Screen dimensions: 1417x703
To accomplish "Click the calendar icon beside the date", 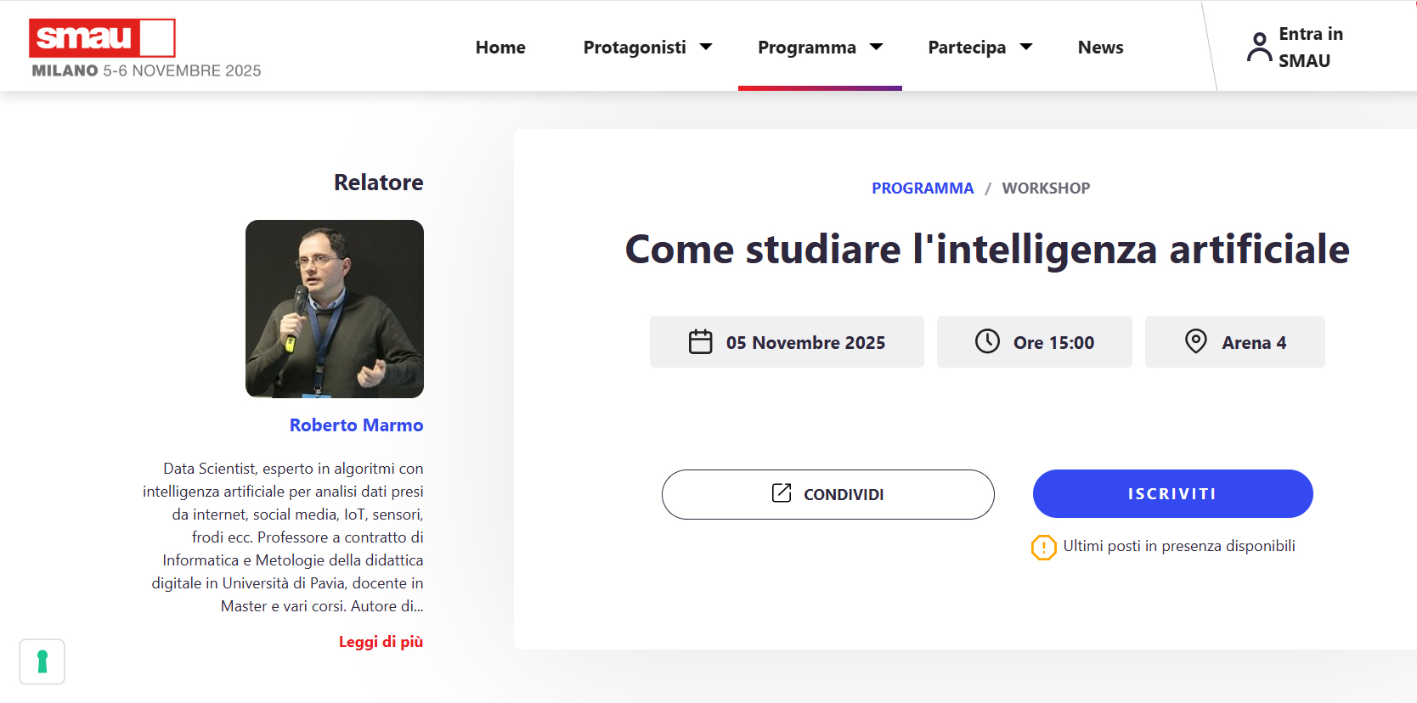I will point(700,342).
